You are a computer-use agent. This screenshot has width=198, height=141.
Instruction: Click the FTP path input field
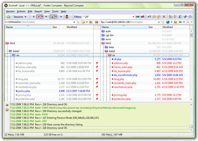(129, 22)
